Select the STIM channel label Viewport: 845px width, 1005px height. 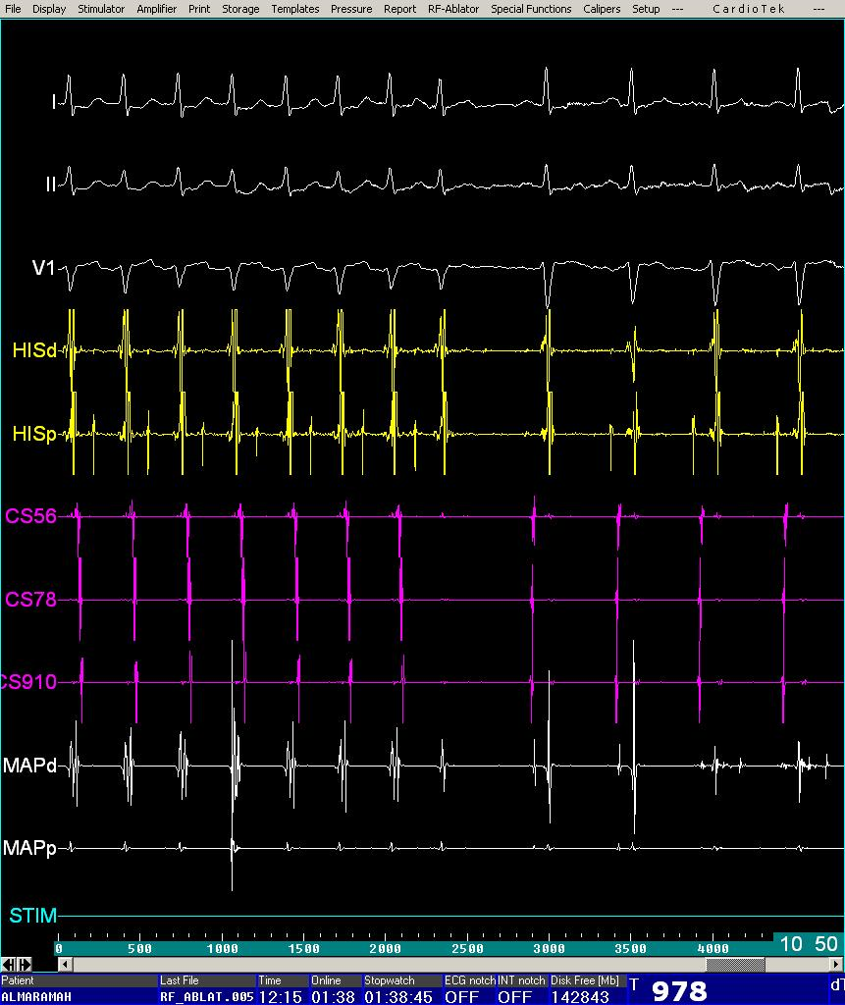pyautogui.click(x=32, y=916)
